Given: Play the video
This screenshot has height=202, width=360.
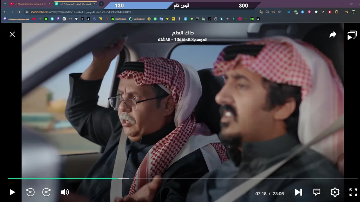Looking at the screenshot, I should [x=12, y=192].
